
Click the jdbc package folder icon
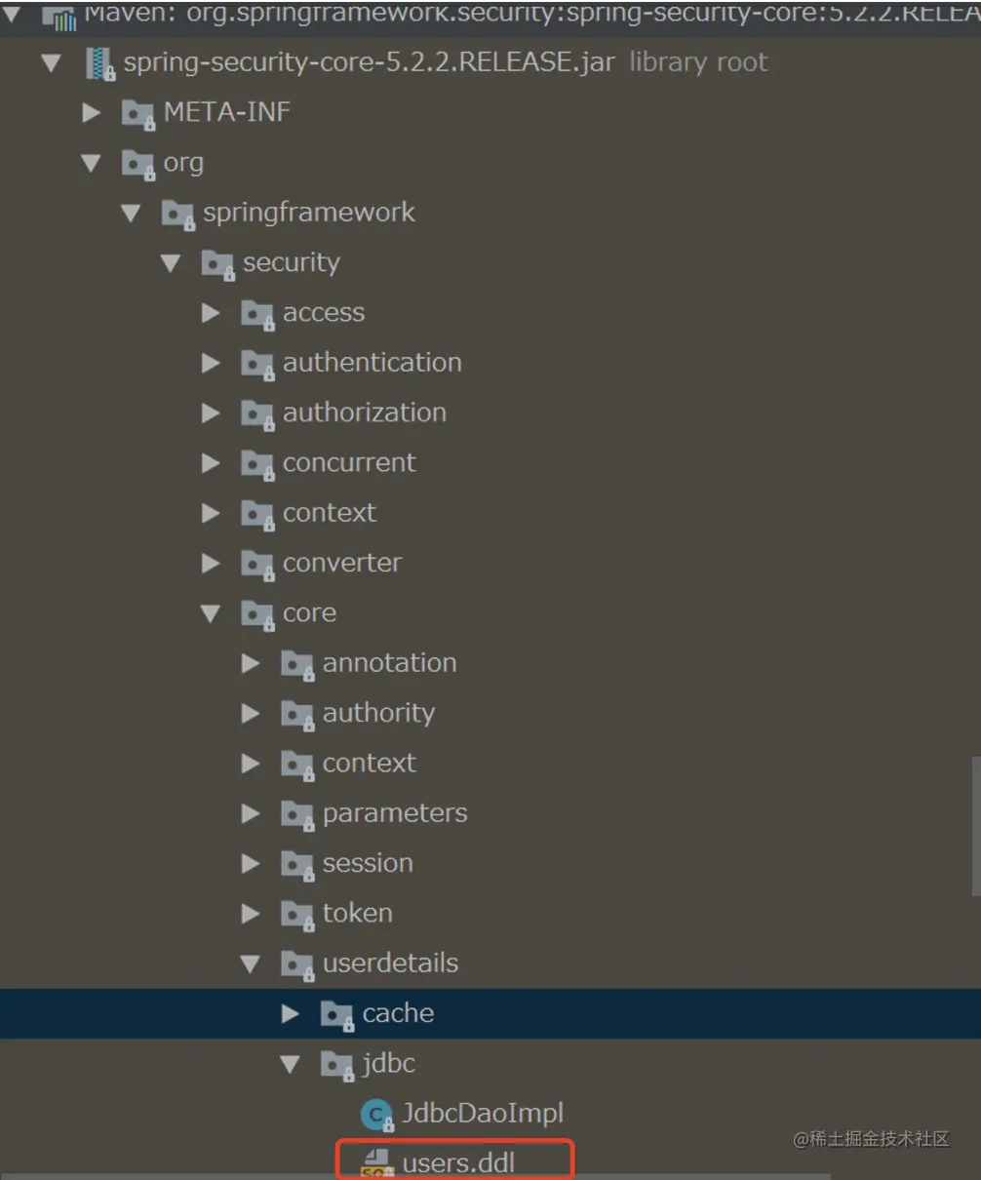[x=337, y=1066]
